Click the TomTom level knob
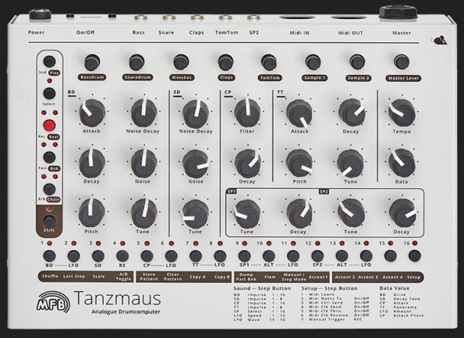This screenshot has height=338, width=464. [269, 62]
